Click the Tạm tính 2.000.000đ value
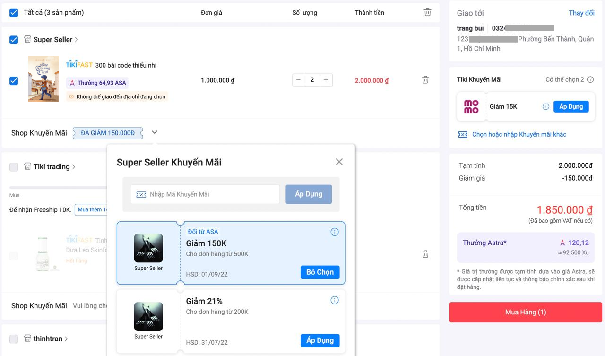Image resolution: width=605 pixels, height=356 pixels. pos(575,166)
